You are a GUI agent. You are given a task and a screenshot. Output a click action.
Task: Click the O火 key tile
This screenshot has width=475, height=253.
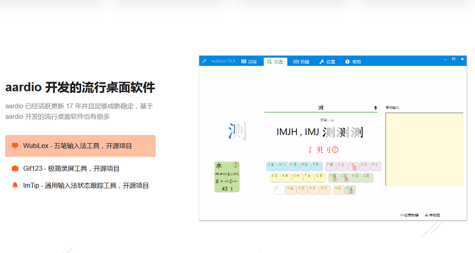point(364,166)
